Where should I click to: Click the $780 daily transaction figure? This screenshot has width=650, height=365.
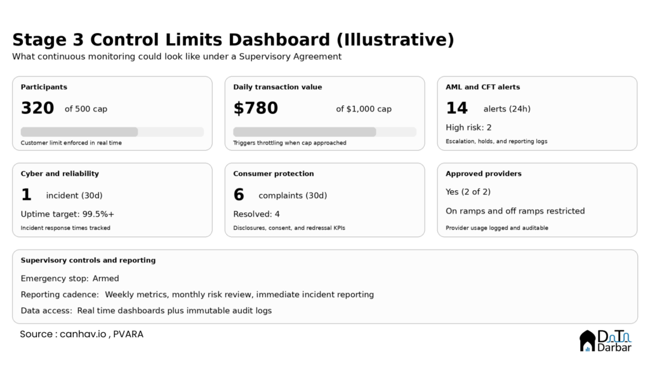coord(256,108)
